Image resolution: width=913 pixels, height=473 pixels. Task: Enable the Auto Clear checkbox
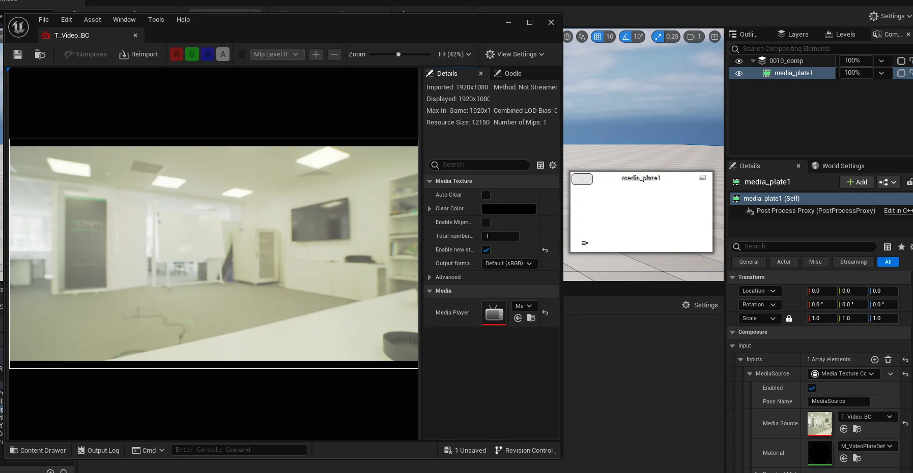pyautogui.click(x=486, y=195)
